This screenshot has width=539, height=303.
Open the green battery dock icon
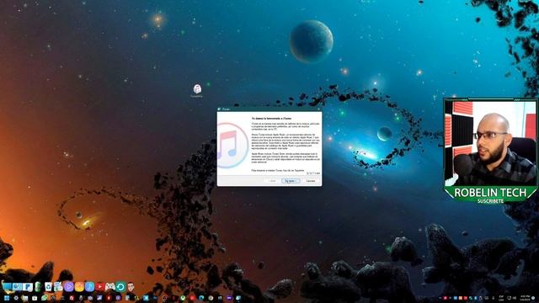click(x=38, y=286)
